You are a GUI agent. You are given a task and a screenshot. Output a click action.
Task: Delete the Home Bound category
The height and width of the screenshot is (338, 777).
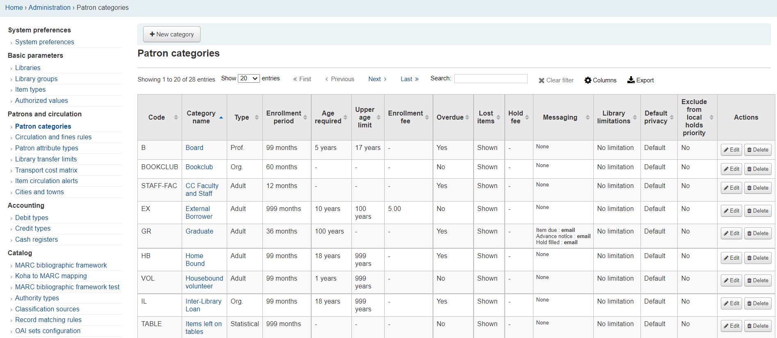pos(758,258)
